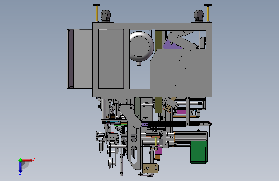This screenshot has height=181, width=279.
Task: Select the magenta block beside the conveyor
Action: pyautogui.click(x=181, y=112)
